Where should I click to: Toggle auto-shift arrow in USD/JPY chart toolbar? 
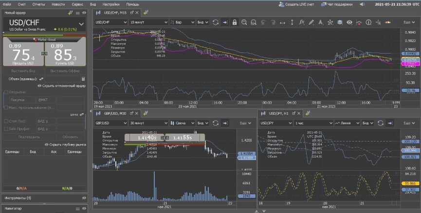coord(390,123)
